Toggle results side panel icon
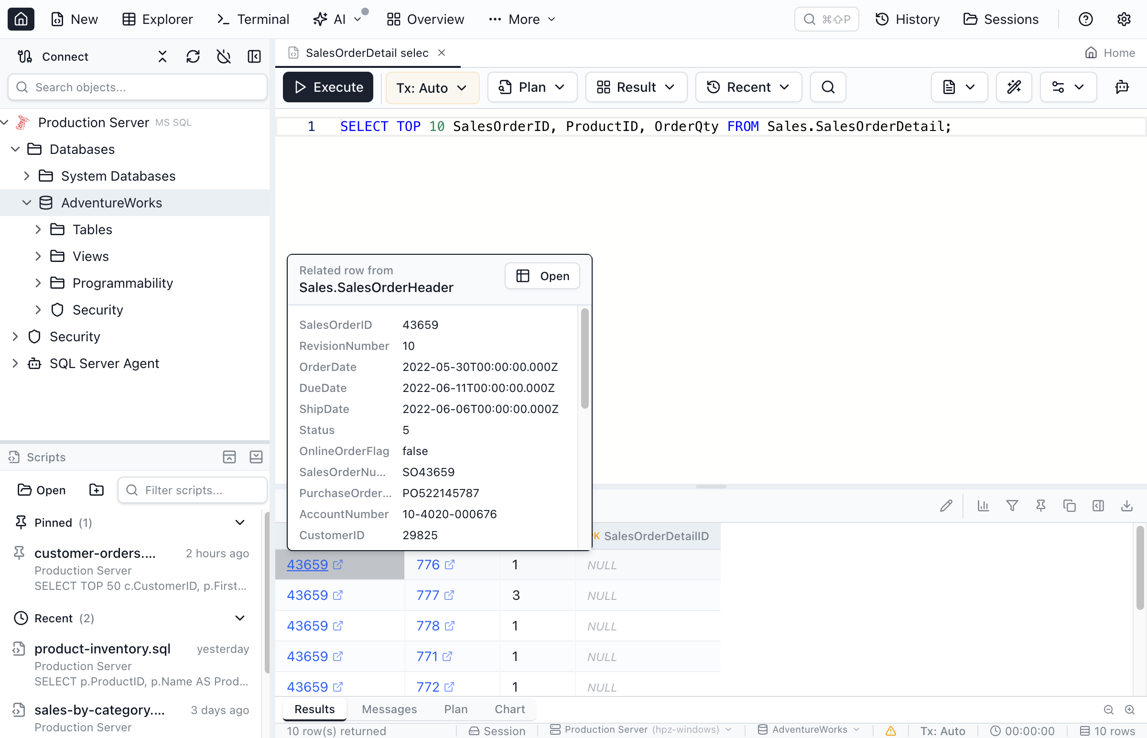1147x738 pixels. point(1098,506)
